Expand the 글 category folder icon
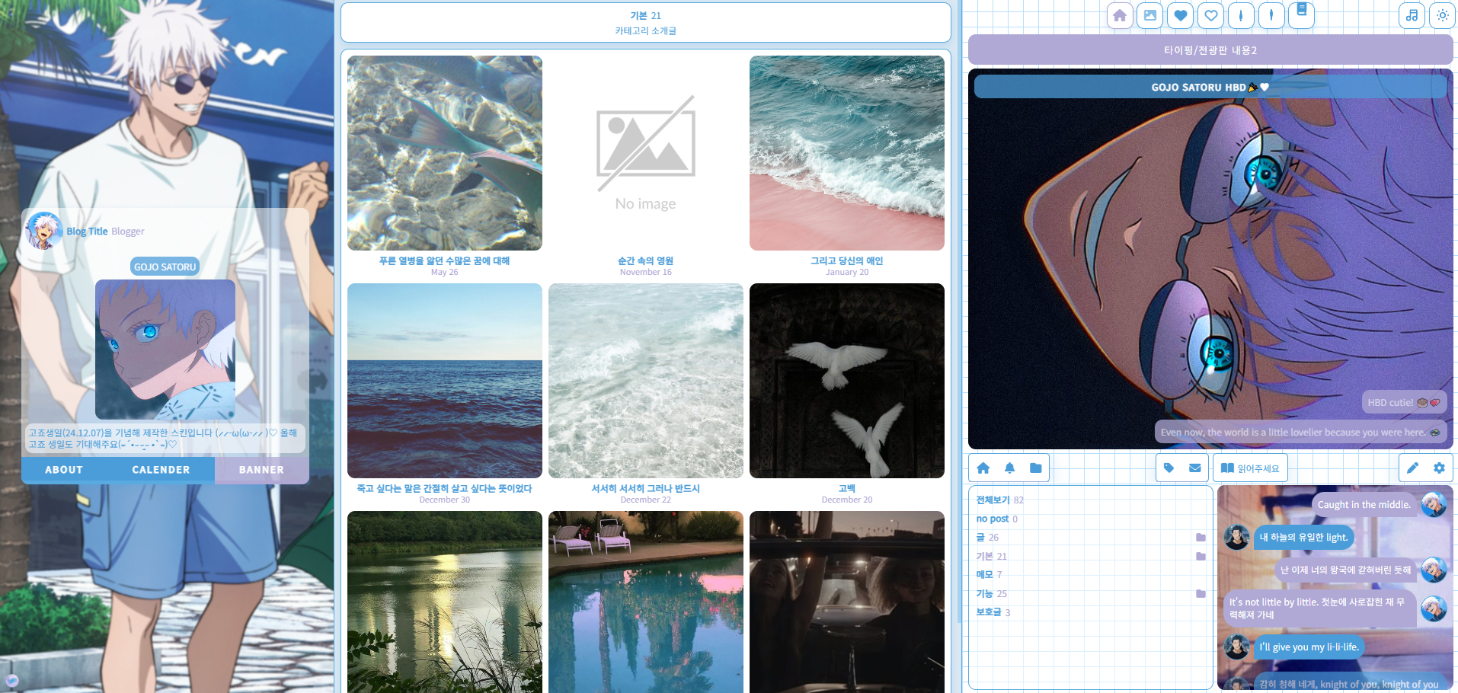Viewport: 1458px width, 693px height. pyautogui.click(x=1201, y=538)
